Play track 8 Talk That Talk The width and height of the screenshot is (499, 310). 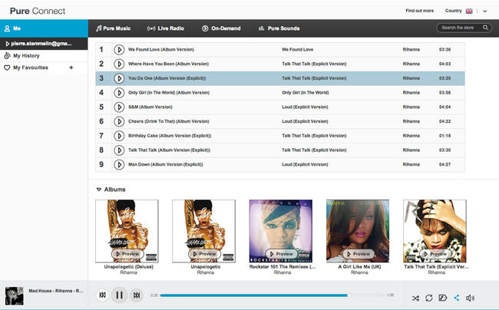tap(119, 150)
